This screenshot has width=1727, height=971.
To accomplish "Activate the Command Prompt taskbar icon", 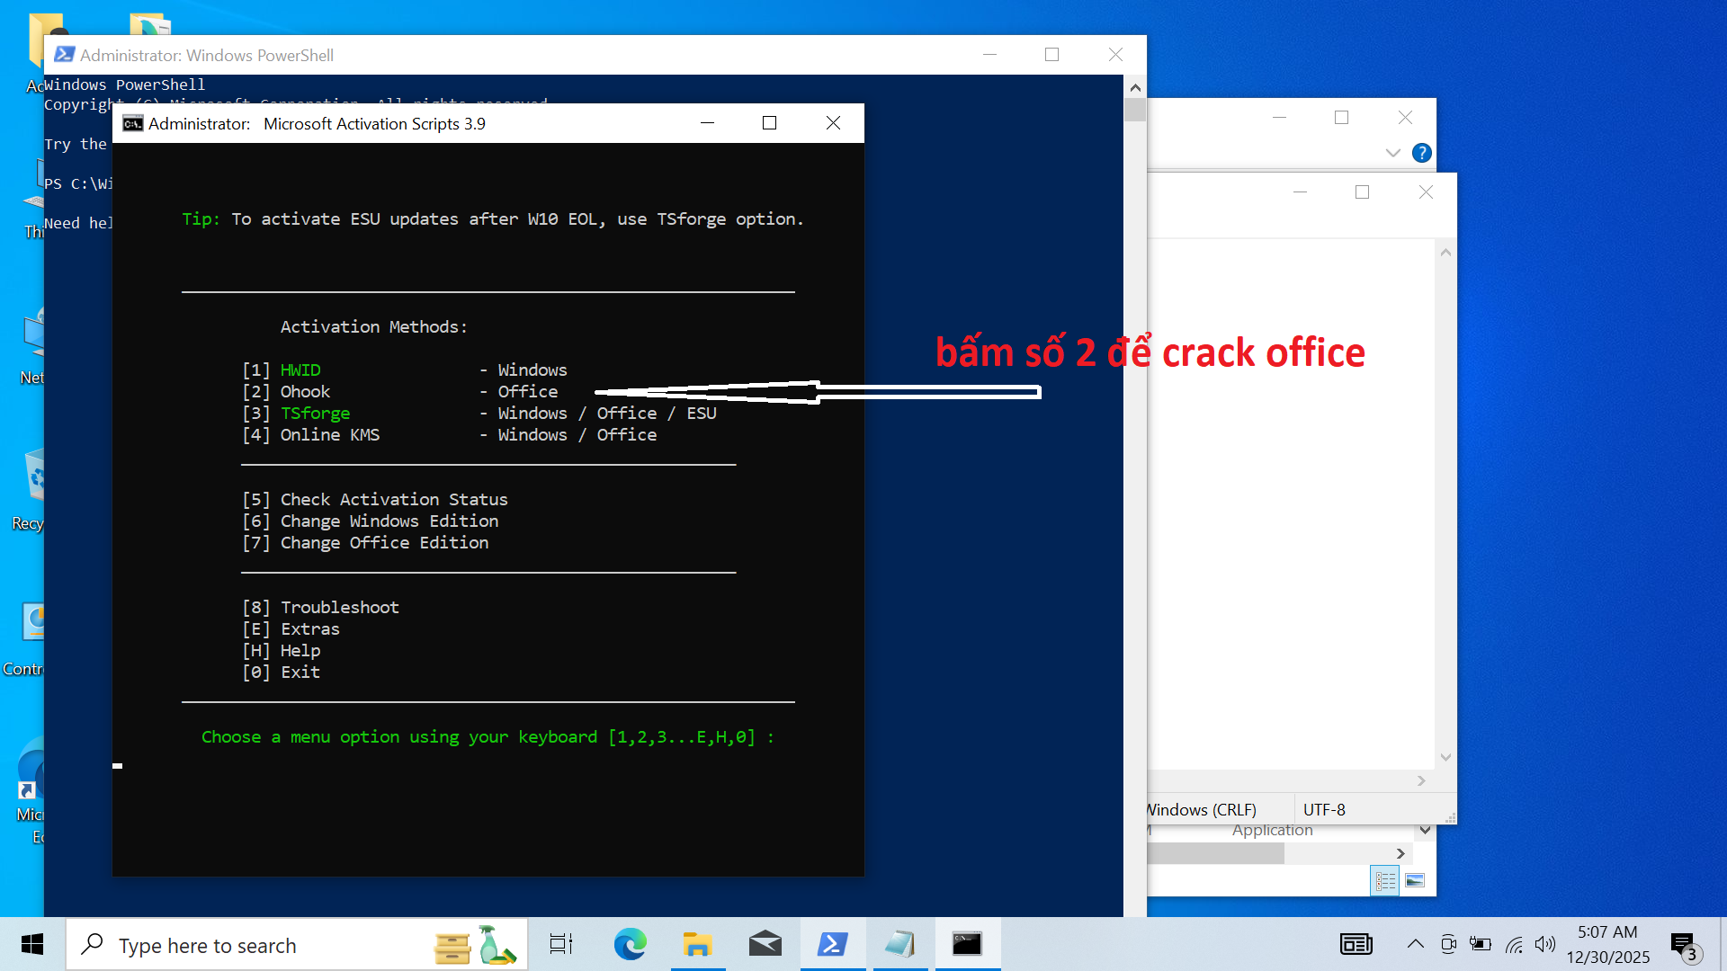I will pyautogui.click(x=967, y=944).
